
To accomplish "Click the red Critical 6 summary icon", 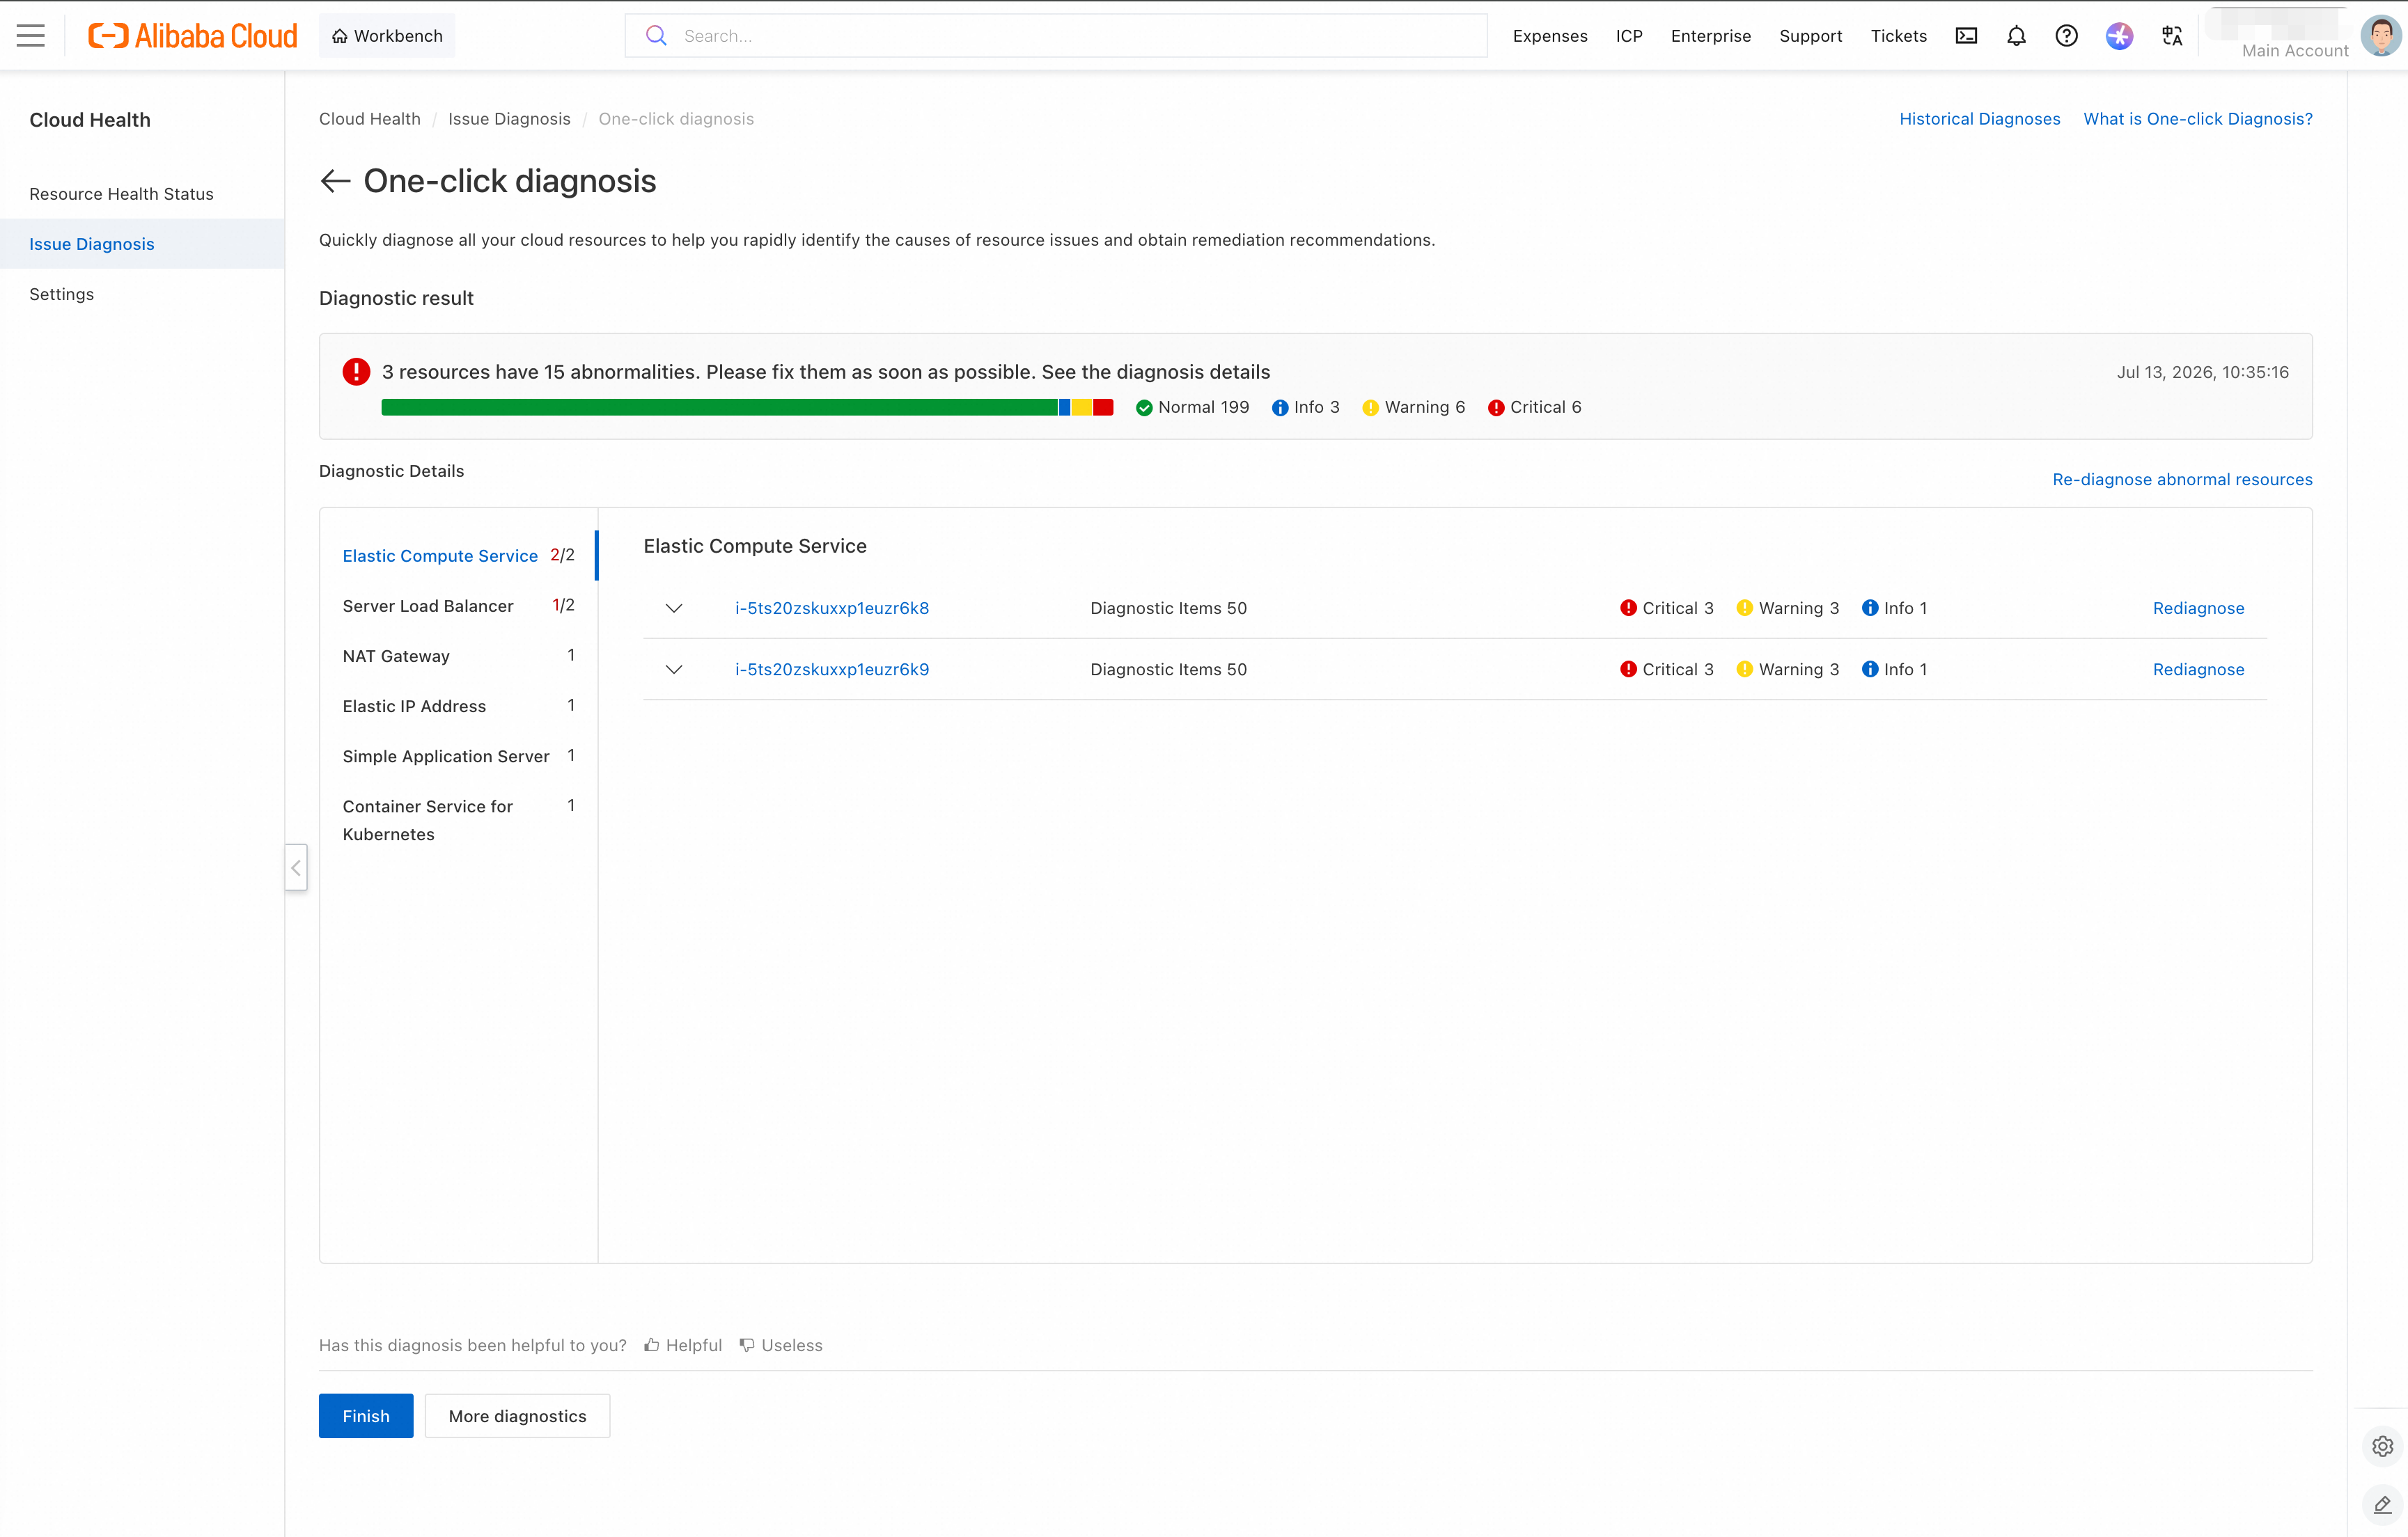I will point(1496,408).
